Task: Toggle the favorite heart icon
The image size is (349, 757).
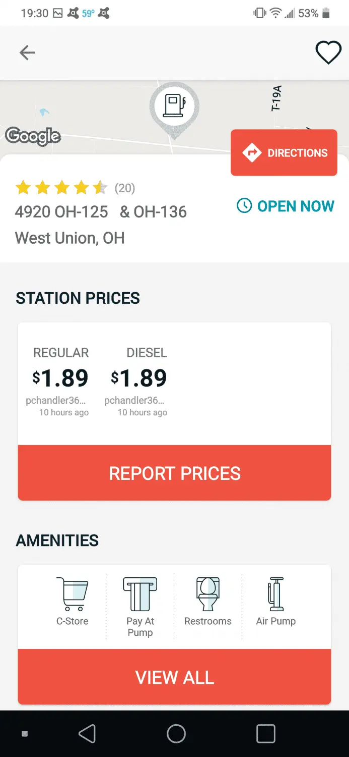Action: (x=328, y=52)
